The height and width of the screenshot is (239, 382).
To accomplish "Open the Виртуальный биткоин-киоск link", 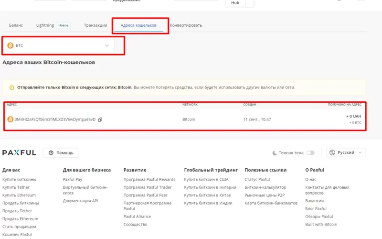I will tap(85, 190).
